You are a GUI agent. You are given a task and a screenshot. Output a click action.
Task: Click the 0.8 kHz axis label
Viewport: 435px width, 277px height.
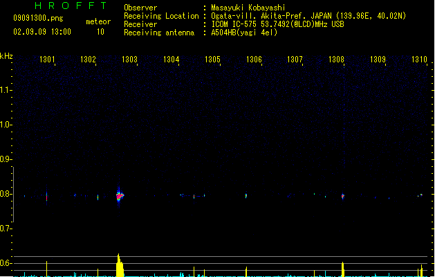click(x=6, y=194)
